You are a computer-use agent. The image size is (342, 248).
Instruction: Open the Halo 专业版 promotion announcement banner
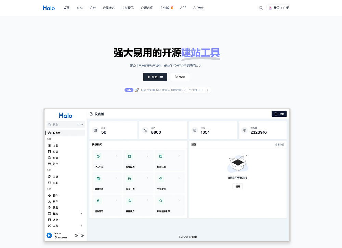coord(167,90)
